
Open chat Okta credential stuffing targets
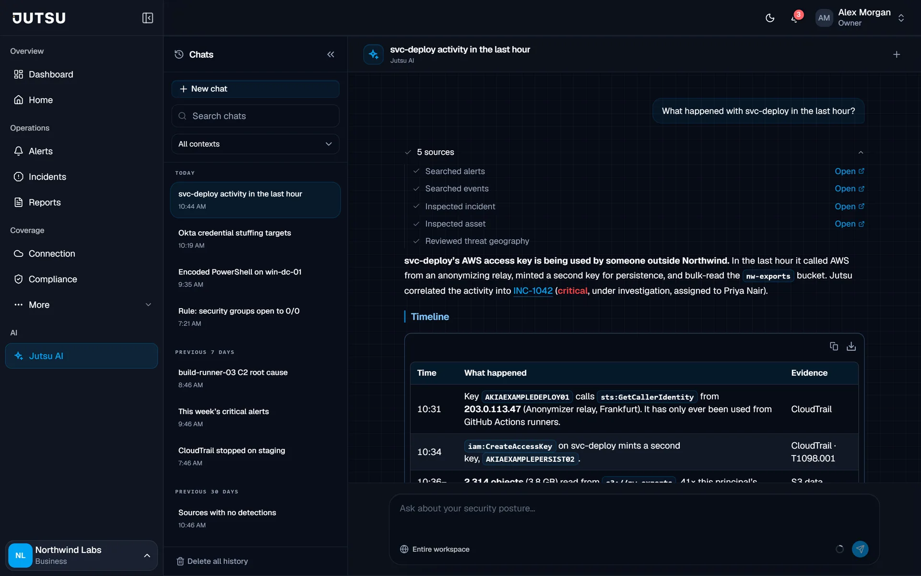255,239
